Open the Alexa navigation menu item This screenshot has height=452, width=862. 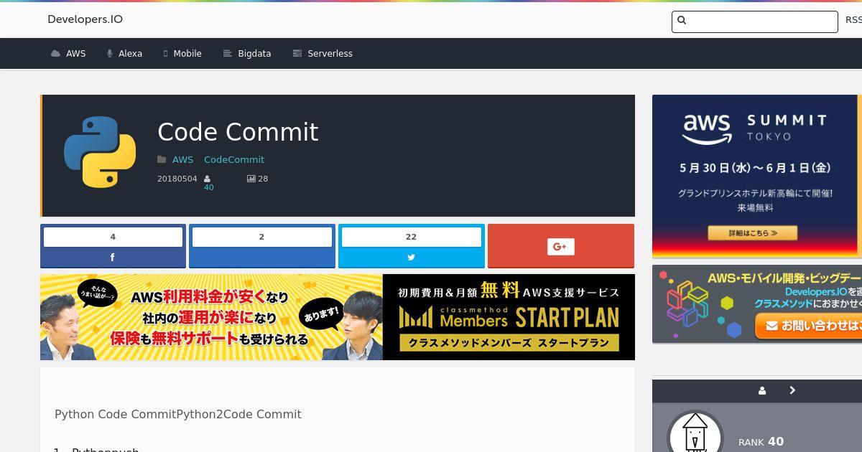pos(124,54)
